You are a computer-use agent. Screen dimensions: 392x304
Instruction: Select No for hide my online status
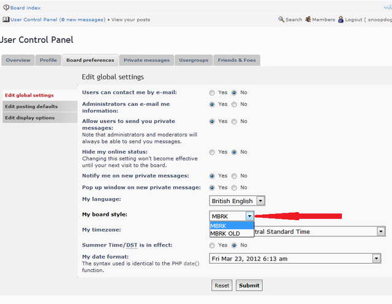(234, 152)
